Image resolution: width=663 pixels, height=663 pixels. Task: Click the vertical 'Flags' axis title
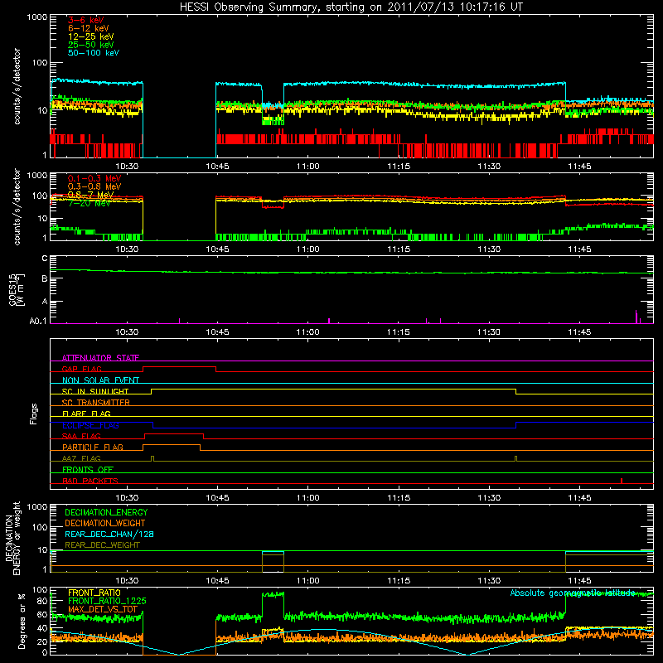tap(33, 414)
